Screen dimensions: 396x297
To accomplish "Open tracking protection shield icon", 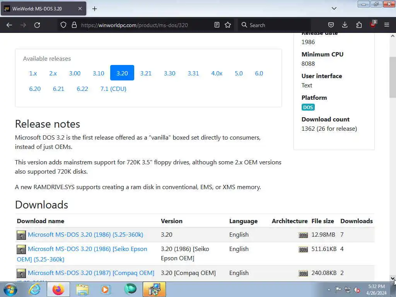I will [x=63, y=25].
